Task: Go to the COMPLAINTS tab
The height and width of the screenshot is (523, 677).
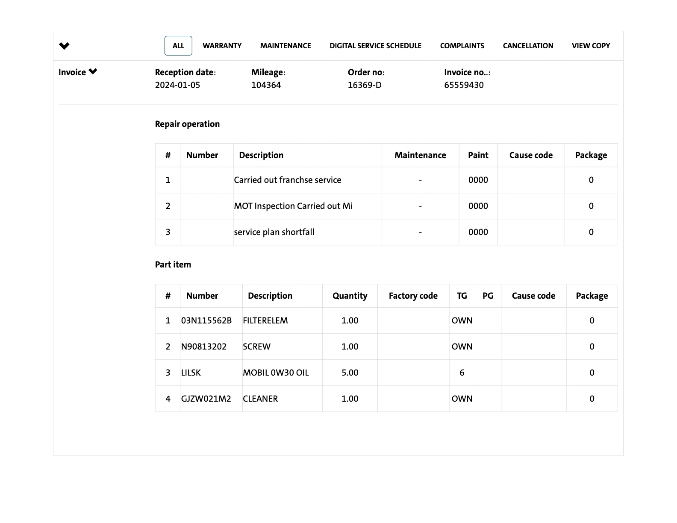Action: (462, 46)
